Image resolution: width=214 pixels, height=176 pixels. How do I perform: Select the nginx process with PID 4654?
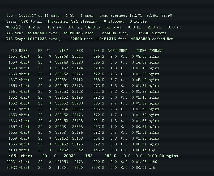tap(12, 56)
